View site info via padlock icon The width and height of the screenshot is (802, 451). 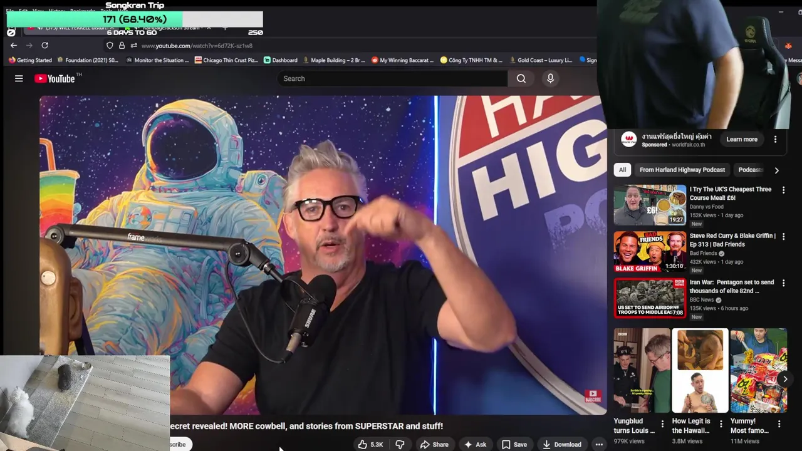(x=122, y=46)
